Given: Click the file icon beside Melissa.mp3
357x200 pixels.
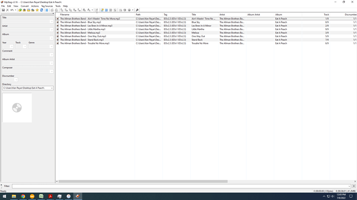Looking at the screenshot, I should [x=57, y=33].
